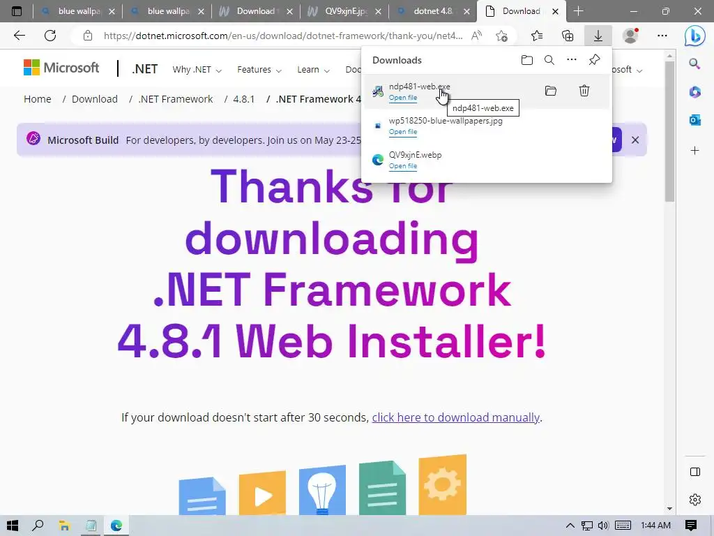Toggle the hide sidebar icon
This screenshot has width=714, height=536.
pyautogui.click(x=695, y=472)
